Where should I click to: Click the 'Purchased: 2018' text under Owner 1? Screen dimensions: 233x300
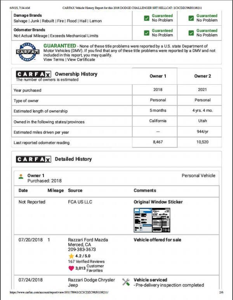pyautogui.click(x=44, y=181)
